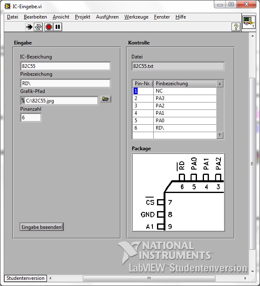This screenshot has height=286, width=260.
Task: Select the PA0 table cell
Action: point(185,121)
